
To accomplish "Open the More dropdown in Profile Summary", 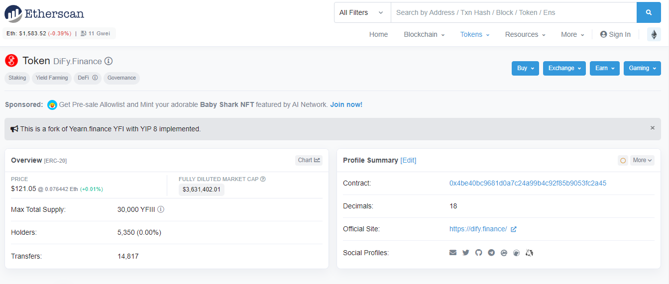I will (x=642, y=160).
